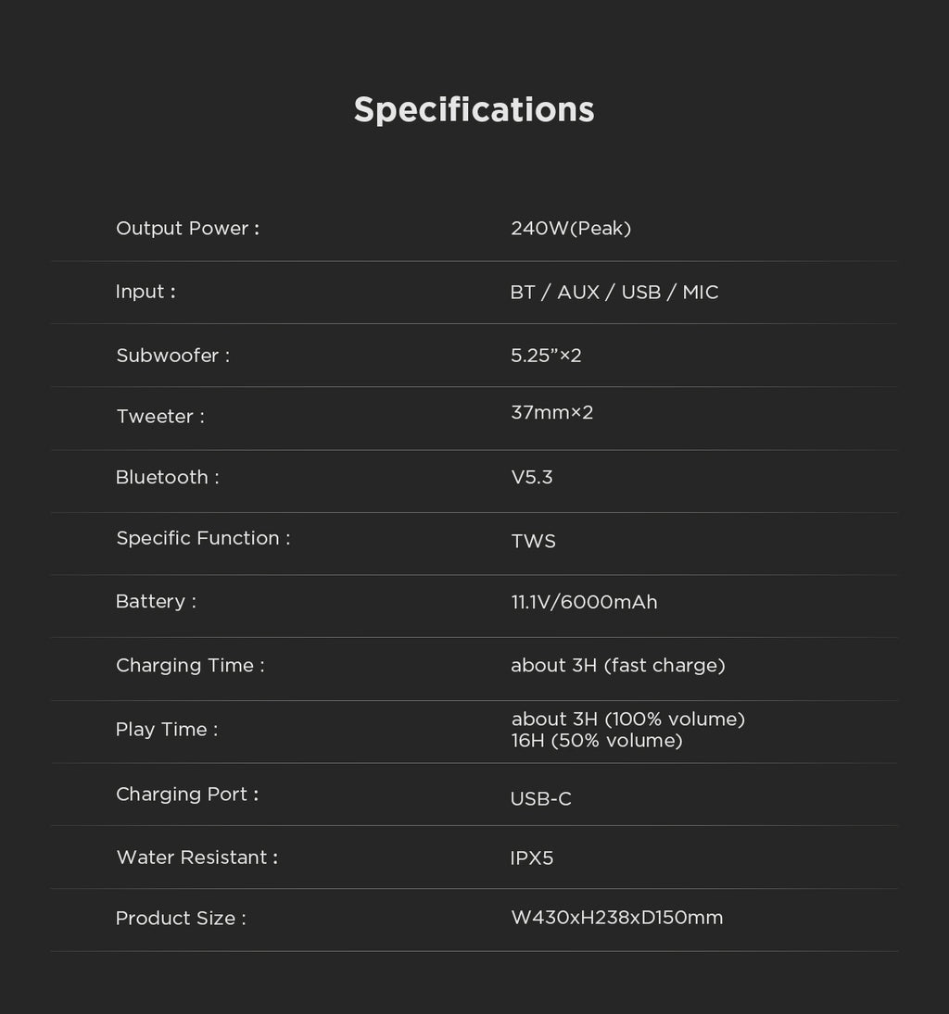Screen dimensions: 949x1014
Task: Click the Output Power label
Action: pyautogui.click(x=187, y=229)
